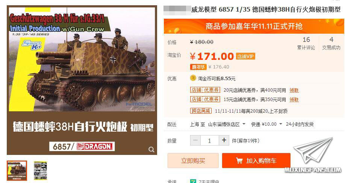
Task: Click the quantity input field showing 1
Action: (209, 140)
